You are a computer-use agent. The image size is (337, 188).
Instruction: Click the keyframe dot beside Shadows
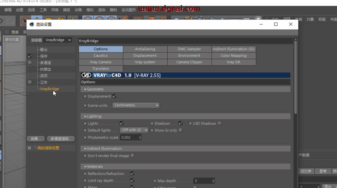point(152,123)
